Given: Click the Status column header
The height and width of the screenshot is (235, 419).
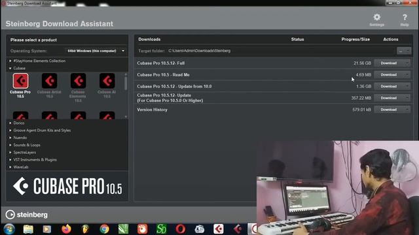Looking at the screenshot, I should point(297,39).
